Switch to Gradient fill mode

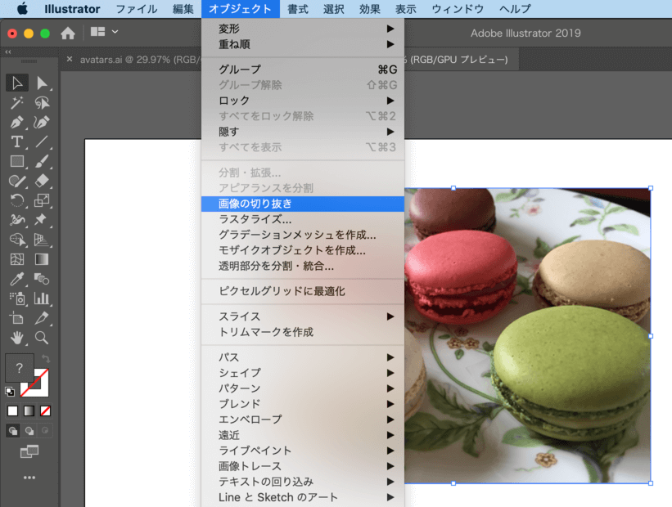coord(29,411)
